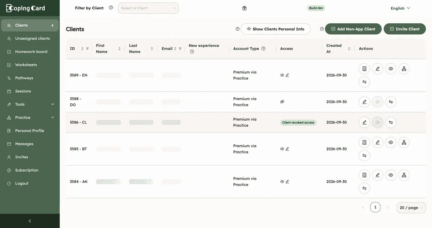Click transfer arrows action for client 3588 - DO
Image resolution: width=432 pixels, height=228 pixels.
click(391, 102)
